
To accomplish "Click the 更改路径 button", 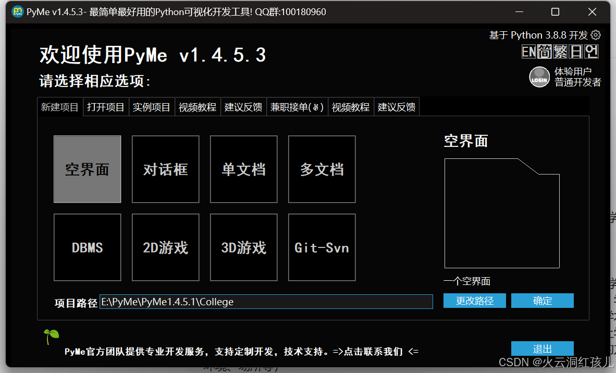I will [475, 301].
